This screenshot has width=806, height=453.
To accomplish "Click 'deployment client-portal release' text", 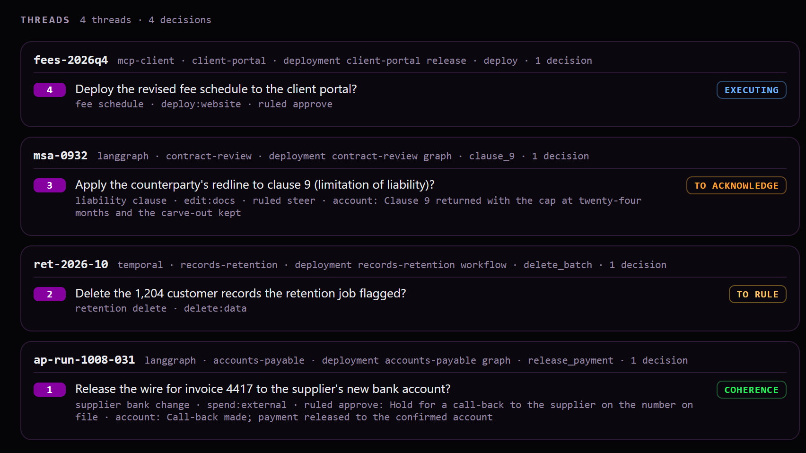I will pos(375,61).
